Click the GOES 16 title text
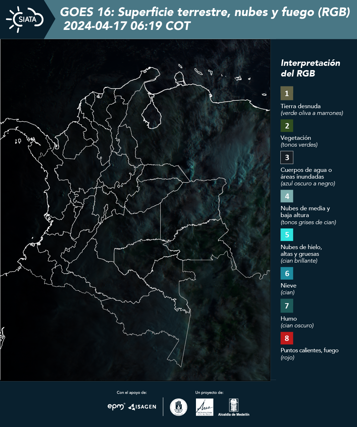Image resolution: width=357 pixels, height=427 pixels. pos(205,12)
